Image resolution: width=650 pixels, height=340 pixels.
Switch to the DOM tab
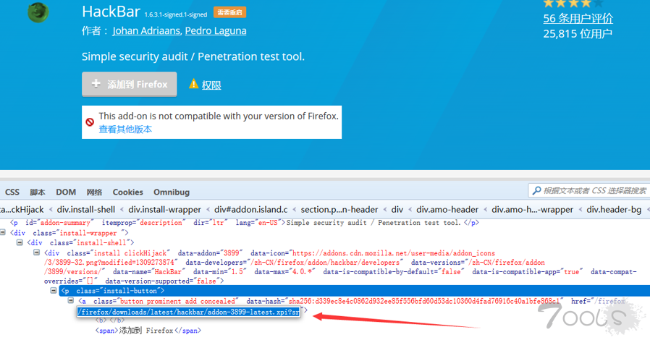[x=66, y=192]
